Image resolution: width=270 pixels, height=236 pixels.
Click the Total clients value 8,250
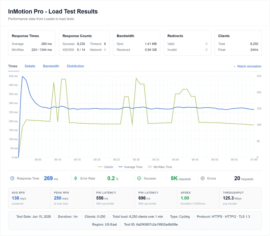pyautogui.click(x=254, y=44)
